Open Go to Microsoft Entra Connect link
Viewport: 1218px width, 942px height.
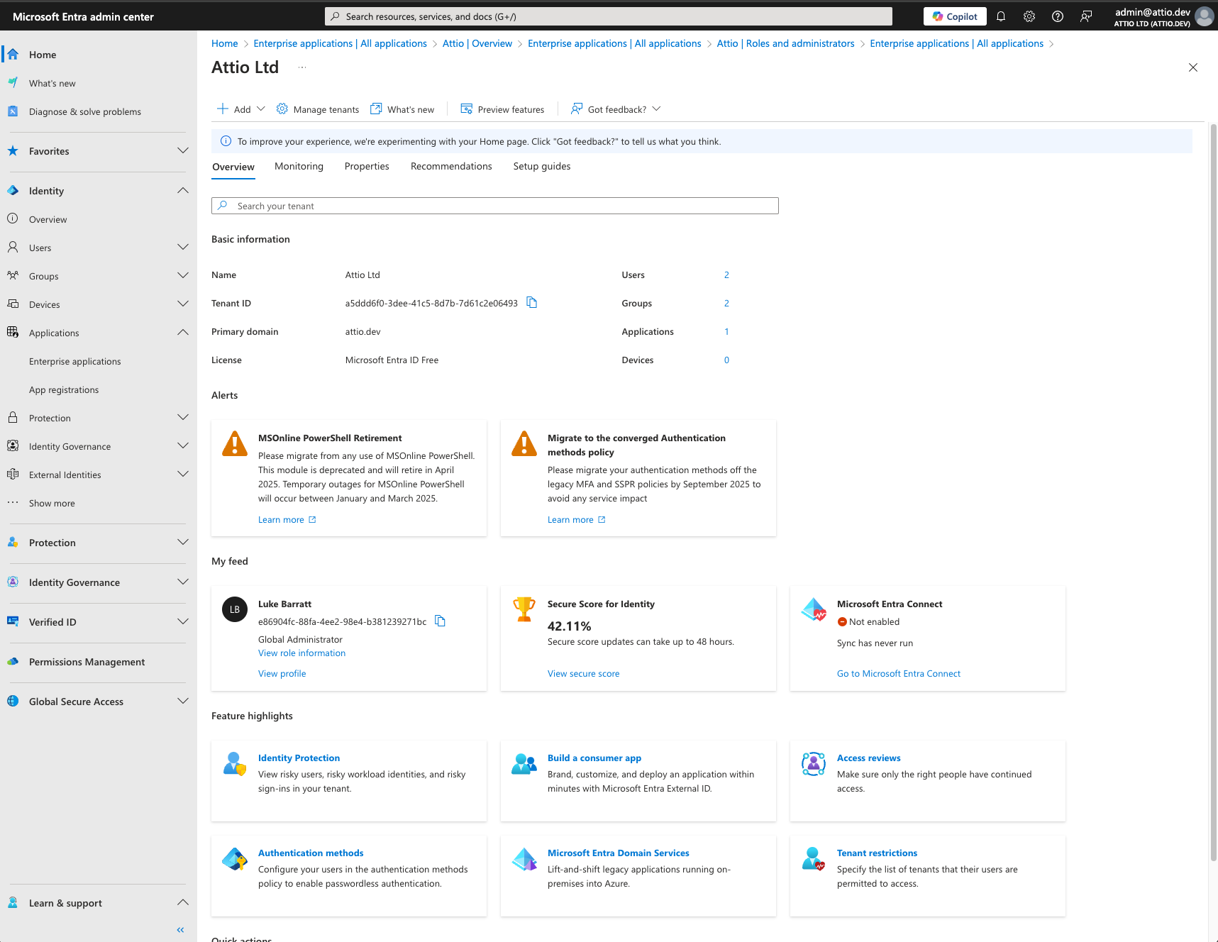pos(898,674)
